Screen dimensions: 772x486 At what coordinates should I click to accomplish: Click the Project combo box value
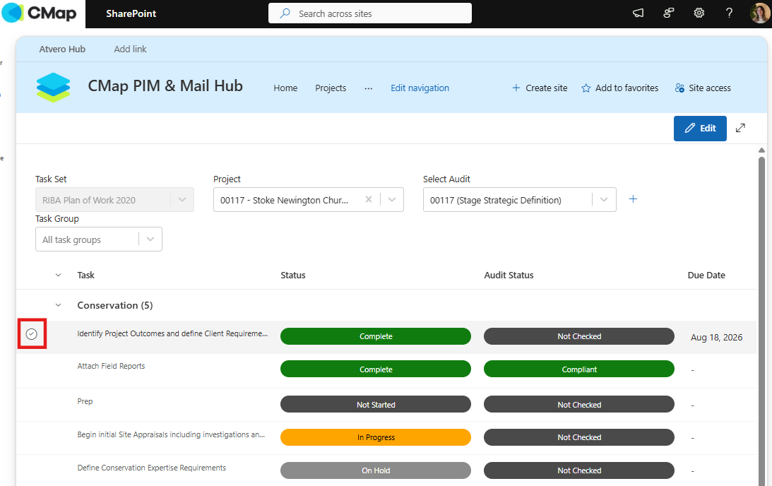[284, 200]
